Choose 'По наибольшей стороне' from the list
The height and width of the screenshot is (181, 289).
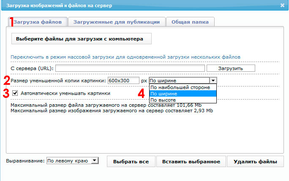click(x=183, y=87)
